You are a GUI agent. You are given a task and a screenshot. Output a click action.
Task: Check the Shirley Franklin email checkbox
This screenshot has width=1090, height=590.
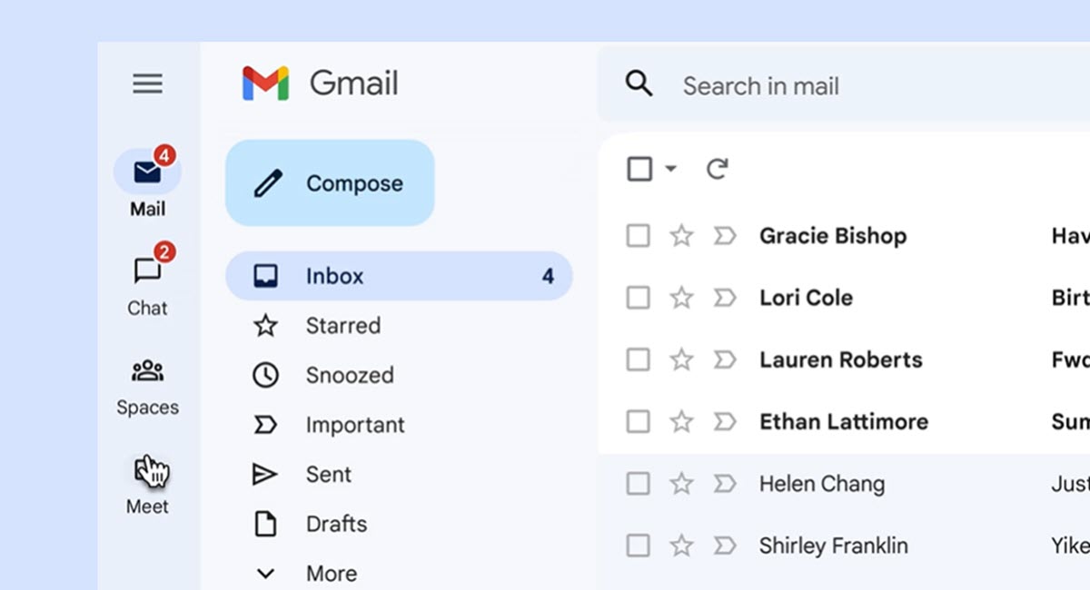coord(639,546)
